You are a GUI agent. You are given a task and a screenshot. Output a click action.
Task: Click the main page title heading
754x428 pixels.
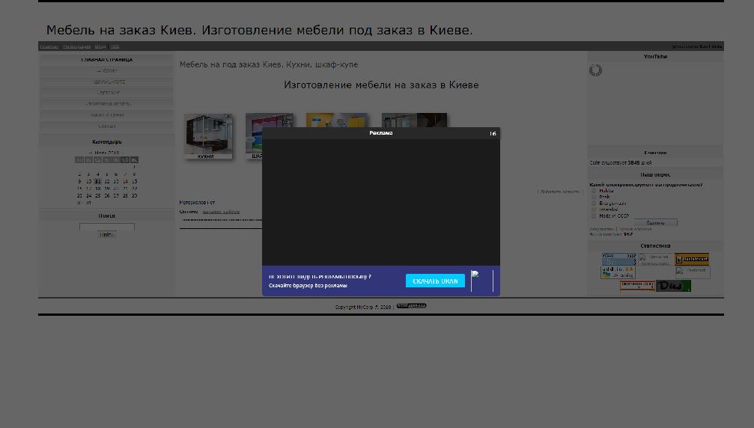click(260, 30)
